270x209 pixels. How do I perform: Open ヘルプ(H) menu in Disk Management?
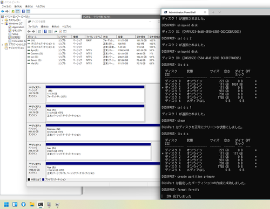pos(66,26)
